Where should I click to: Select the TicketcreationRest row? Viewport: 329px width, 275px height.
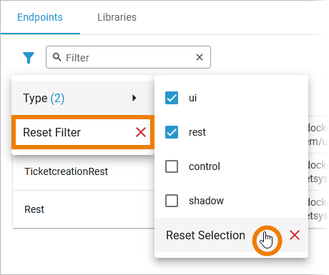pyautogui.click(x=84, y=171)
